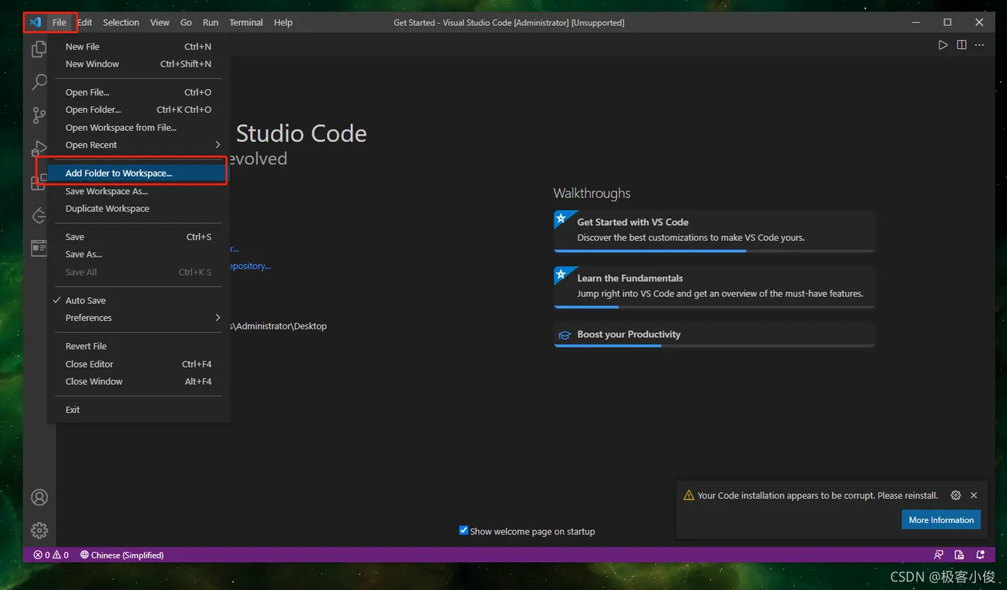Screen dimensions: 1007x590
Task: Click Chinese (Simplified) in the status bar
Action: (122, 555)
